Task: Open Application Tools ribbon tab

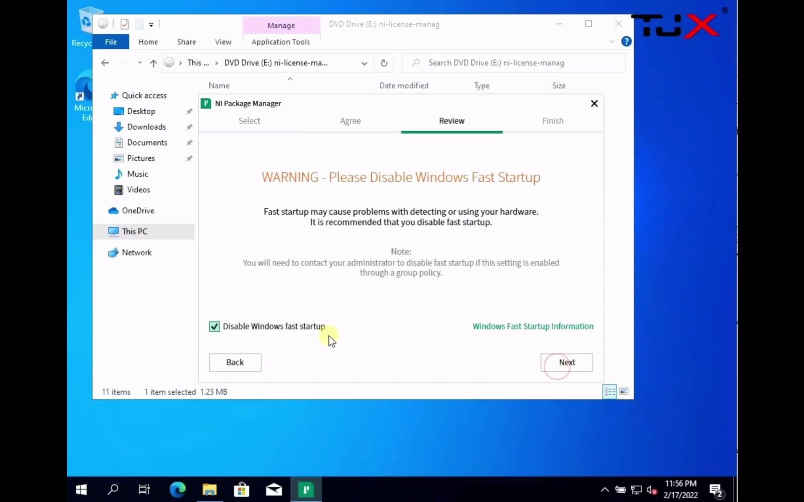Action: coord(281,42)
